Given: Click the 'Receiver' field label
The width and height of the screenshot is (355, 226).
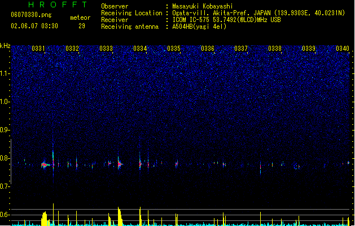Looking at the screenshot, I should point(115,20).
